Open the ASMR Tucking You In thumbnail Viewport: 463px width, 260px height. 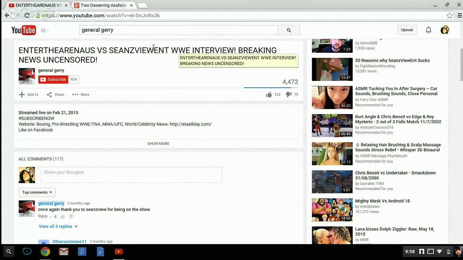pos(332,97)
